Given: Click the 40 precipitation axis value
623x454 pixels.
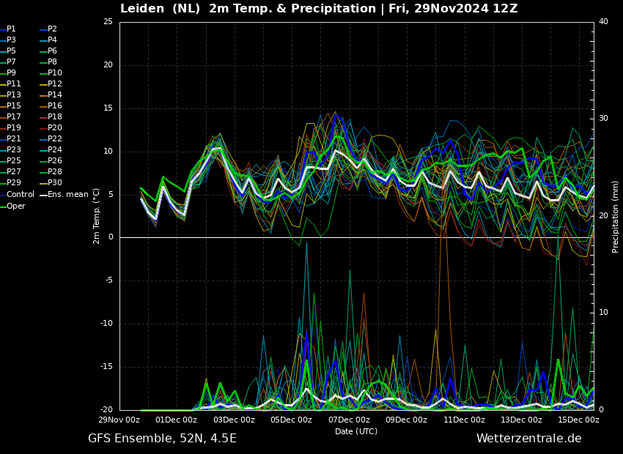Looking at the screenshot, I should pyautogui.click(x=603, y=22).
